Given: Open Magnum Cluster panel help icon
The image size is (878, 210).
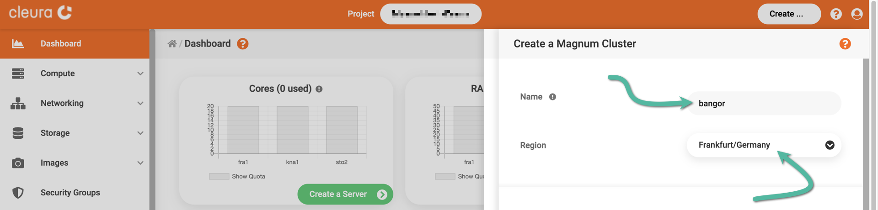Looking at the screenshot, I should click(845, 44).
